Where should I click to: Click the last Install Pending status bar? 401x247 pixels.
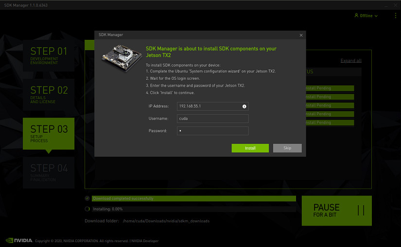coord(330,123)
